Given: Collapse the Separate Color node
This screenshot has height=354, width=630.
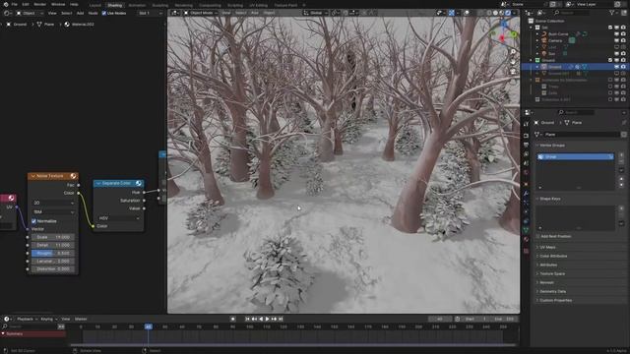Looking at the screenshot, I should pyautogui.click(x=98, y=184).
